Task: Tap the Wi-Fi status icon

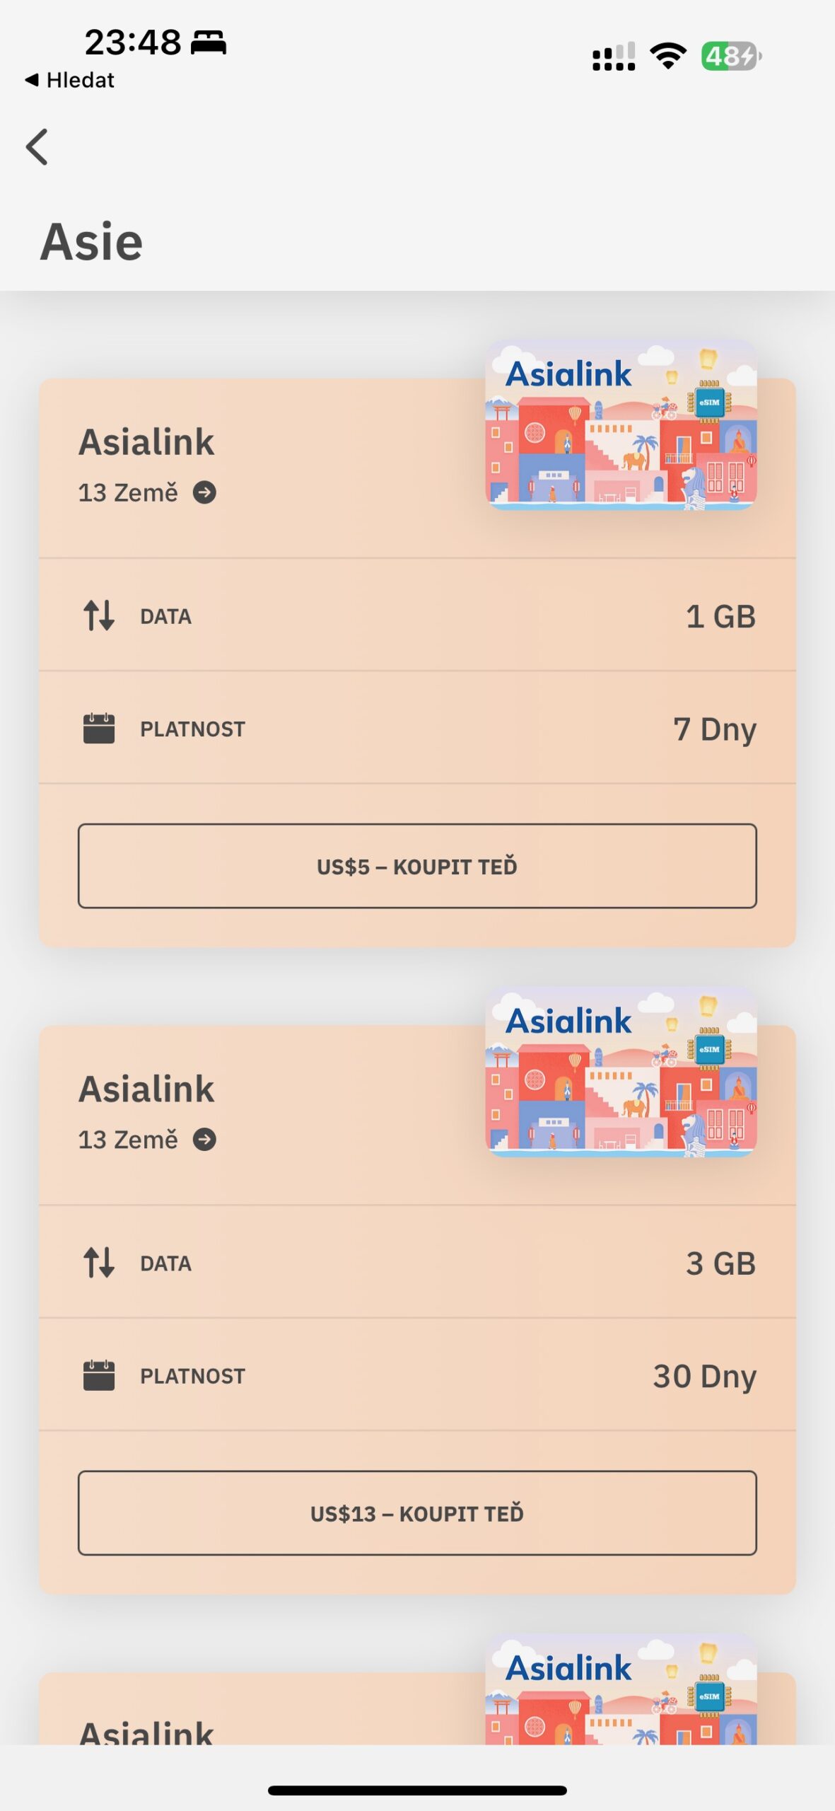Action: (668, 56)
